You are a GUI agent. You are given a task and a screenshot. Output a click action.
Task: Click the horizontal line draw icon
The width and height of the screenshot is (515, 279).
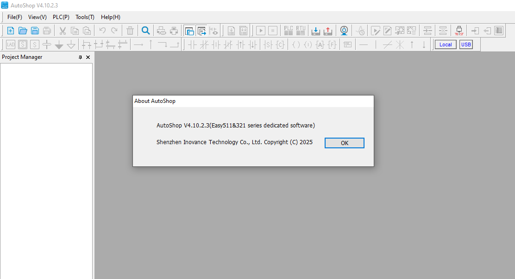(364, 44)
